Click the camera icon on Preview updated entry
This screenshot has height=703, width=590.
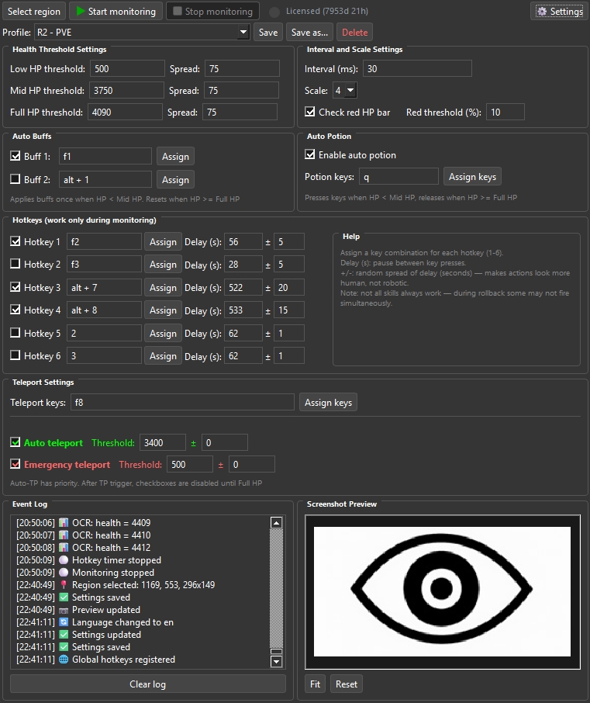(64, 610)
